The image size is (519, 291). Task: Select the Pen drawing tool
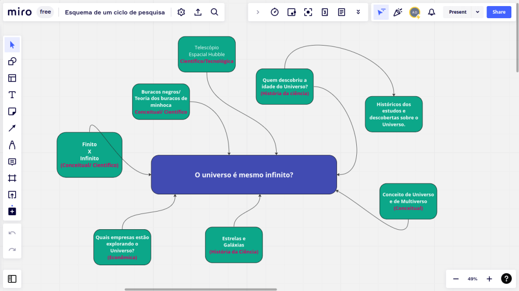[12, 145]
